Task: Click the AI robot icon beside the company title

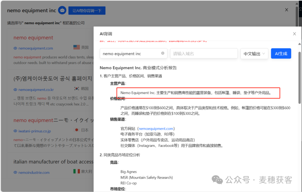Action: (x=62, y=10)
